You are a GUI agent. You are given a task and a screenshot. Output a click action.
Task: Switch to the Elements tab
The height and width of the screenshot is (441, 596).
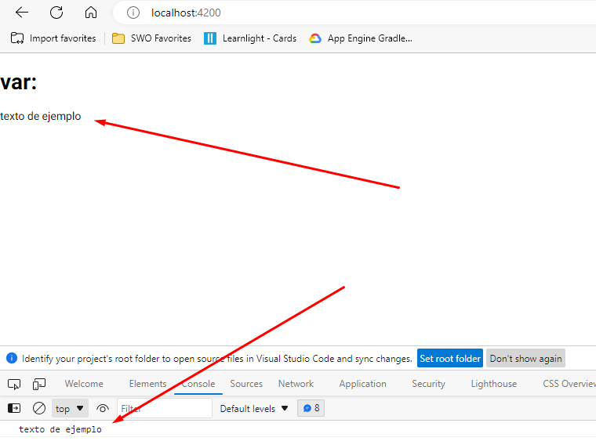point(147,384)
